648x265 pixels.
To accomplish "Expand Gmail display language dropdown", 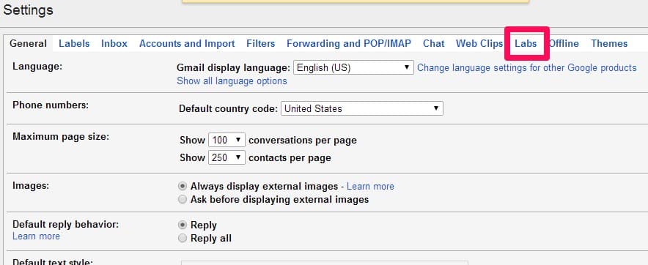I will (x=353, y=67).
